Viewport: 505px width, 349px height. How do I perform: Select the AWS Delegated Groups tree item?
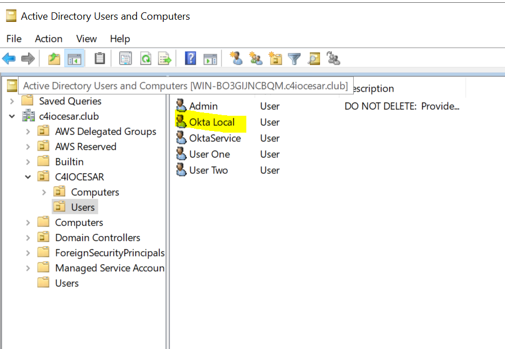pyautogui.click(x=106, y=132)
